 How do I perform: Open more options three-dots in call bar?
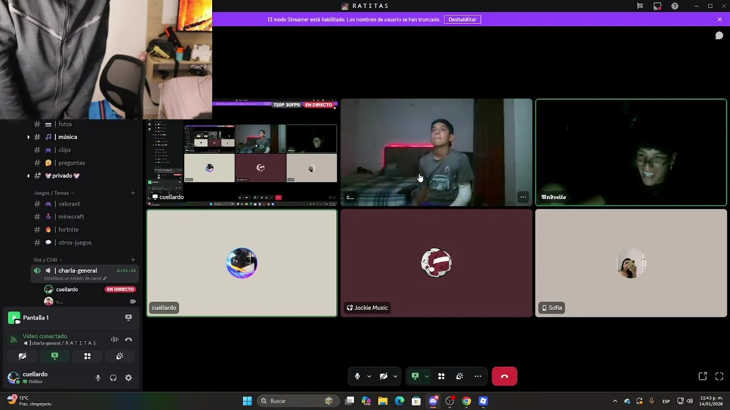coord(478,376)
